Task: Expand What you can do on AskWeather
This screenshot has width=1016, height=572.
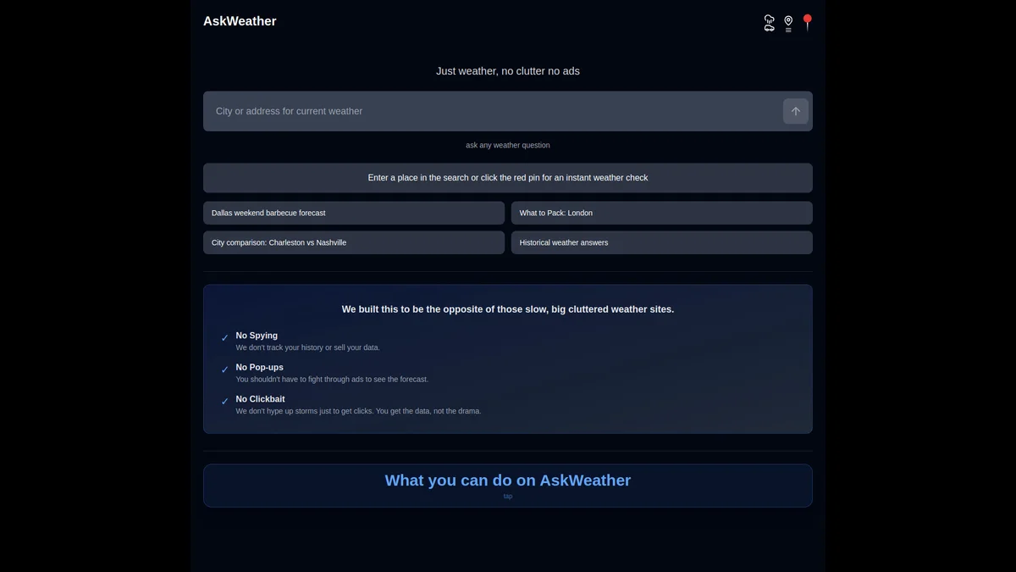Action: (x=507, y=480)
